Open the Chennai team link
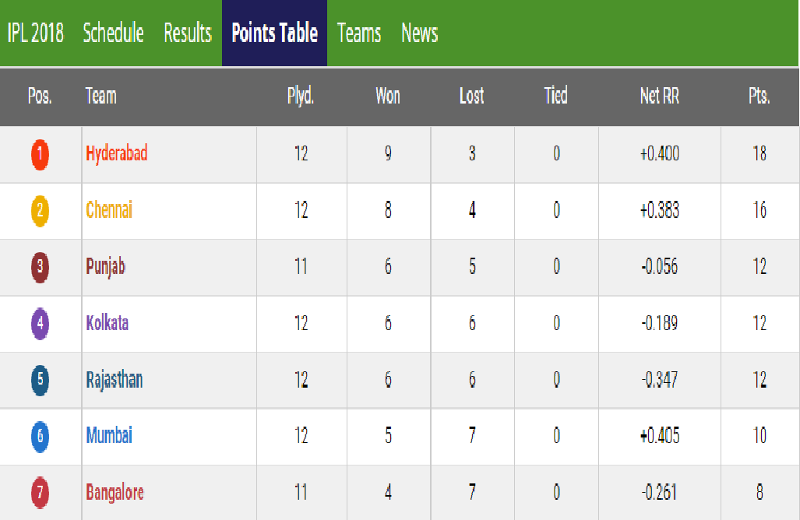The width and height of the screenshot is (800, 520). (109, 210)
